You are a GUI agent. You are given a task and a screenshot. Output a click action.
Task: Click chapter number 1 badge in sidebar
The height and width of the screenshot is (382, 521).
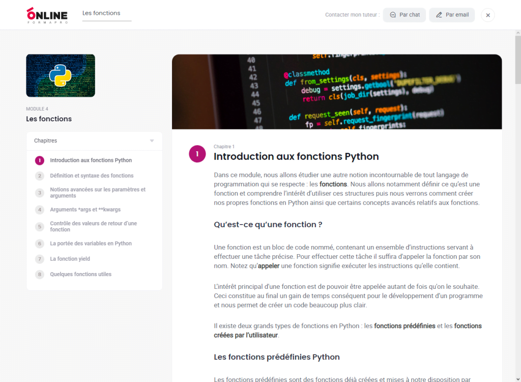tap(40, 160)
